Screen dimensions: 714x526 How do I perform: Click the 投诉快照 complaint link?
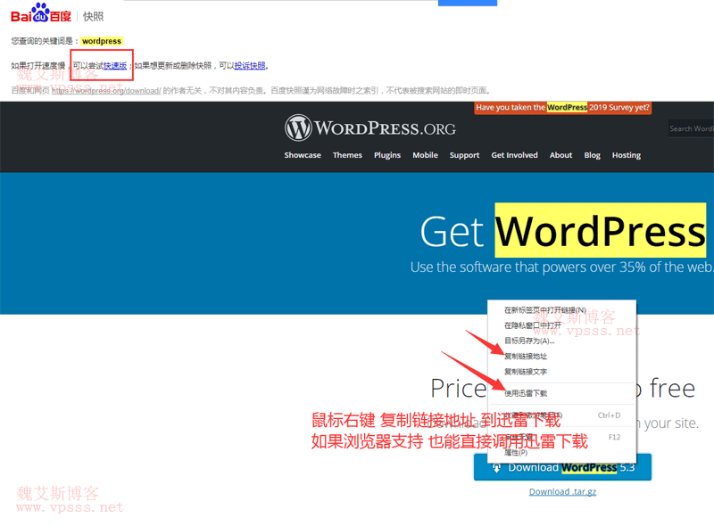coord(250,65)
